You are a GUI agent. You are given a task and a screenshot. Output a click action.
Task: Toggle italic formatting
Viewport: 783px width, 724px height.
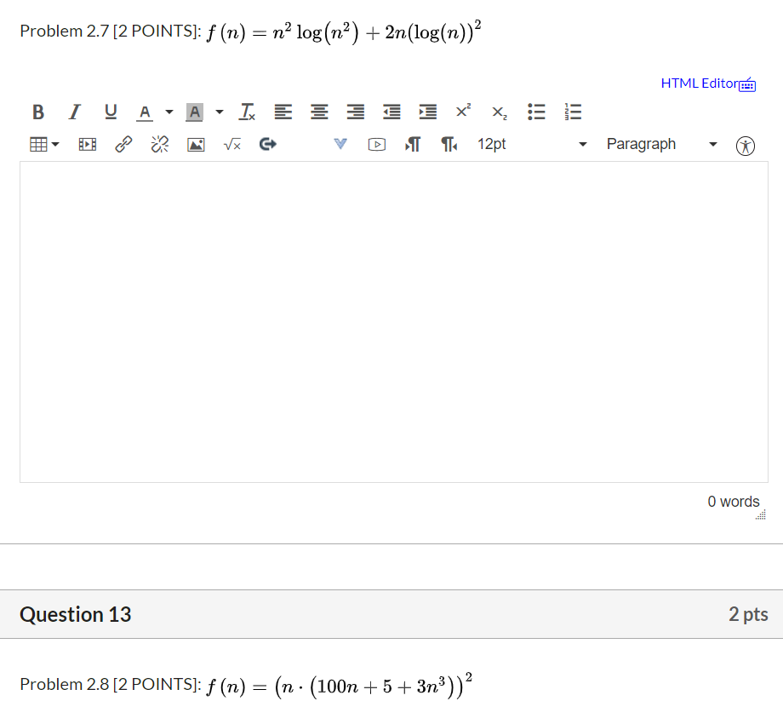pyautogui.click(x=74, y=112)
